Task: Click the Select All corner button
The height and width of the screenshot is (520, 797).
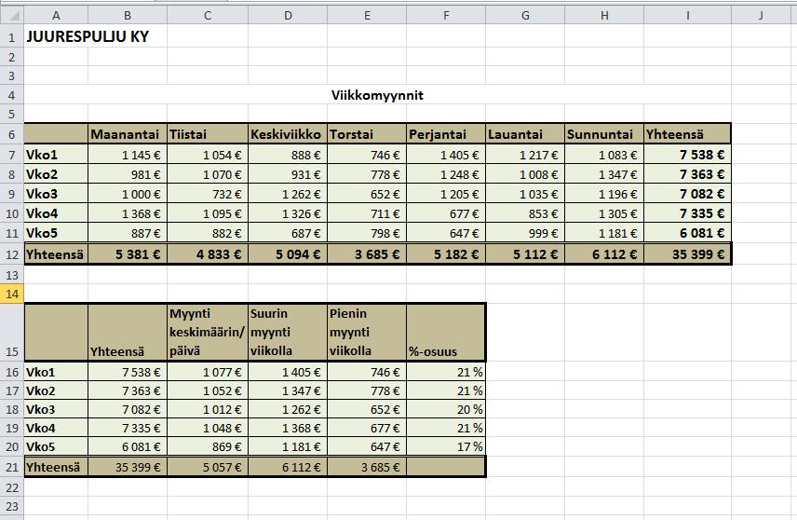Action: click(x=12, y=15)
